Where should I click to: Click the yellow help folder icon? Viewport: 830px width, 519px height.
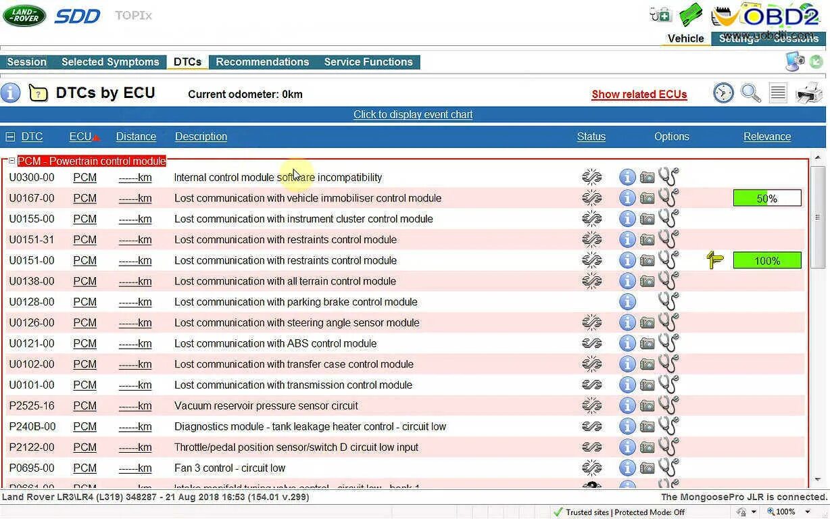(x=39, y=93)
